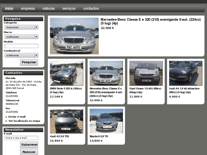
Task: Open the Opel Vivaro thumbnail
Action: (x=146, y=73)
